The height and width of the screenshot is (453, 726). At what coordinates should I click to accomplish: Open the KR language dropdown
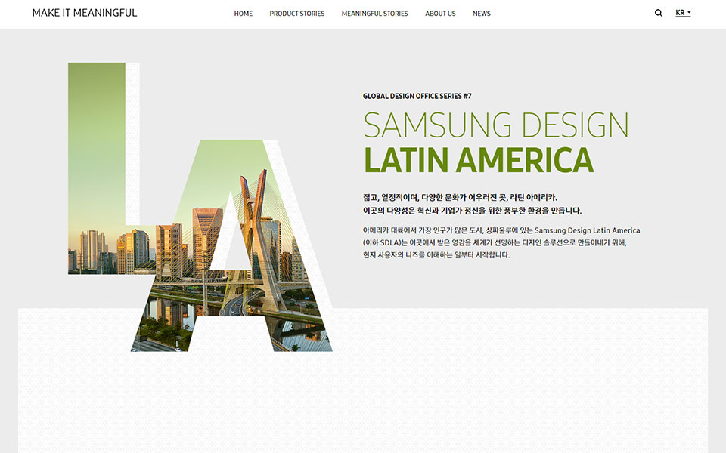[x=681, y=13]
